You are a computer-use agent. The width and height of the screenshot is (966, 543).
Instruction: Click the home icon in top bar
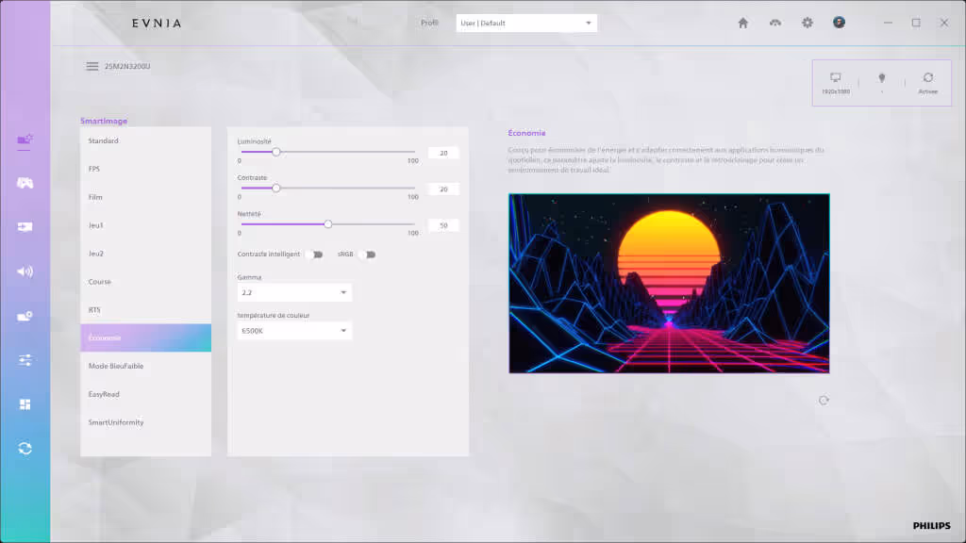coord(742,23)
